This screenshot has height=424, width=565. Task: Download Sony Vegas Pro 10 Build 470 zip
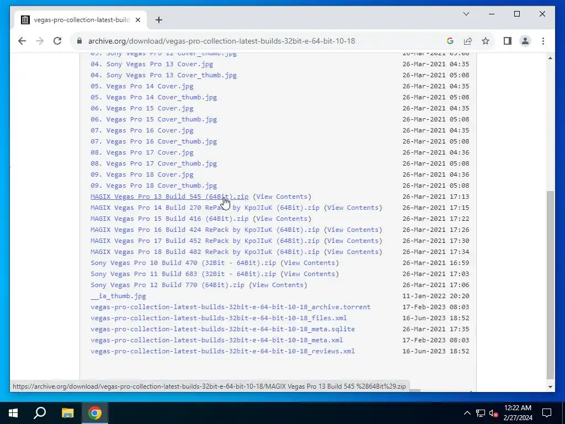(183, 263)
